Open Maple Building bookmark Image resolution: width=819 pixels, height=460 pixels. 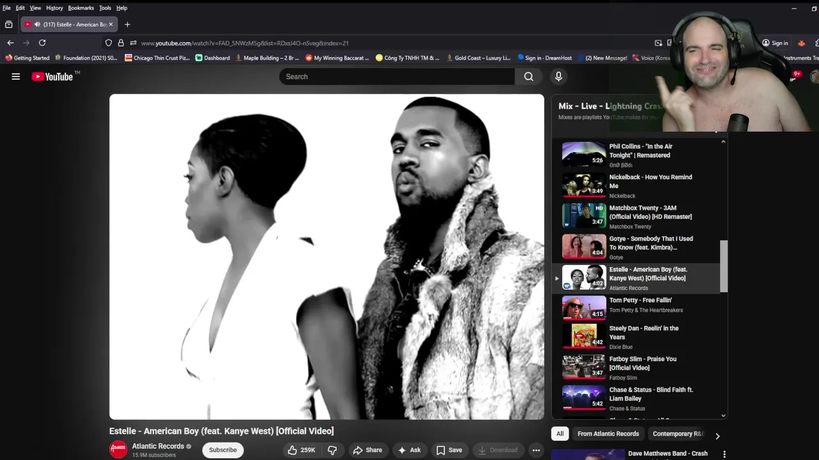[267, 58]
